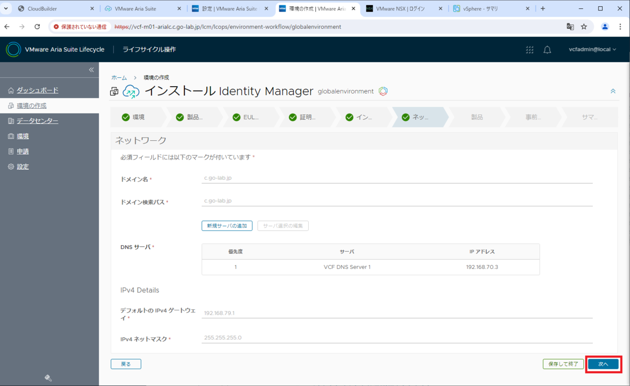
Task: Close the vSphere - サマリ tab
Action: coord(528,8)
